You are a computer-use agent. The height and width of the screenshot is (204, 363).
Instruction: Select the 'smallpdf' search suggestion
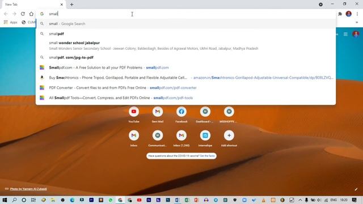pyautogui.click(x=185, y=34)
